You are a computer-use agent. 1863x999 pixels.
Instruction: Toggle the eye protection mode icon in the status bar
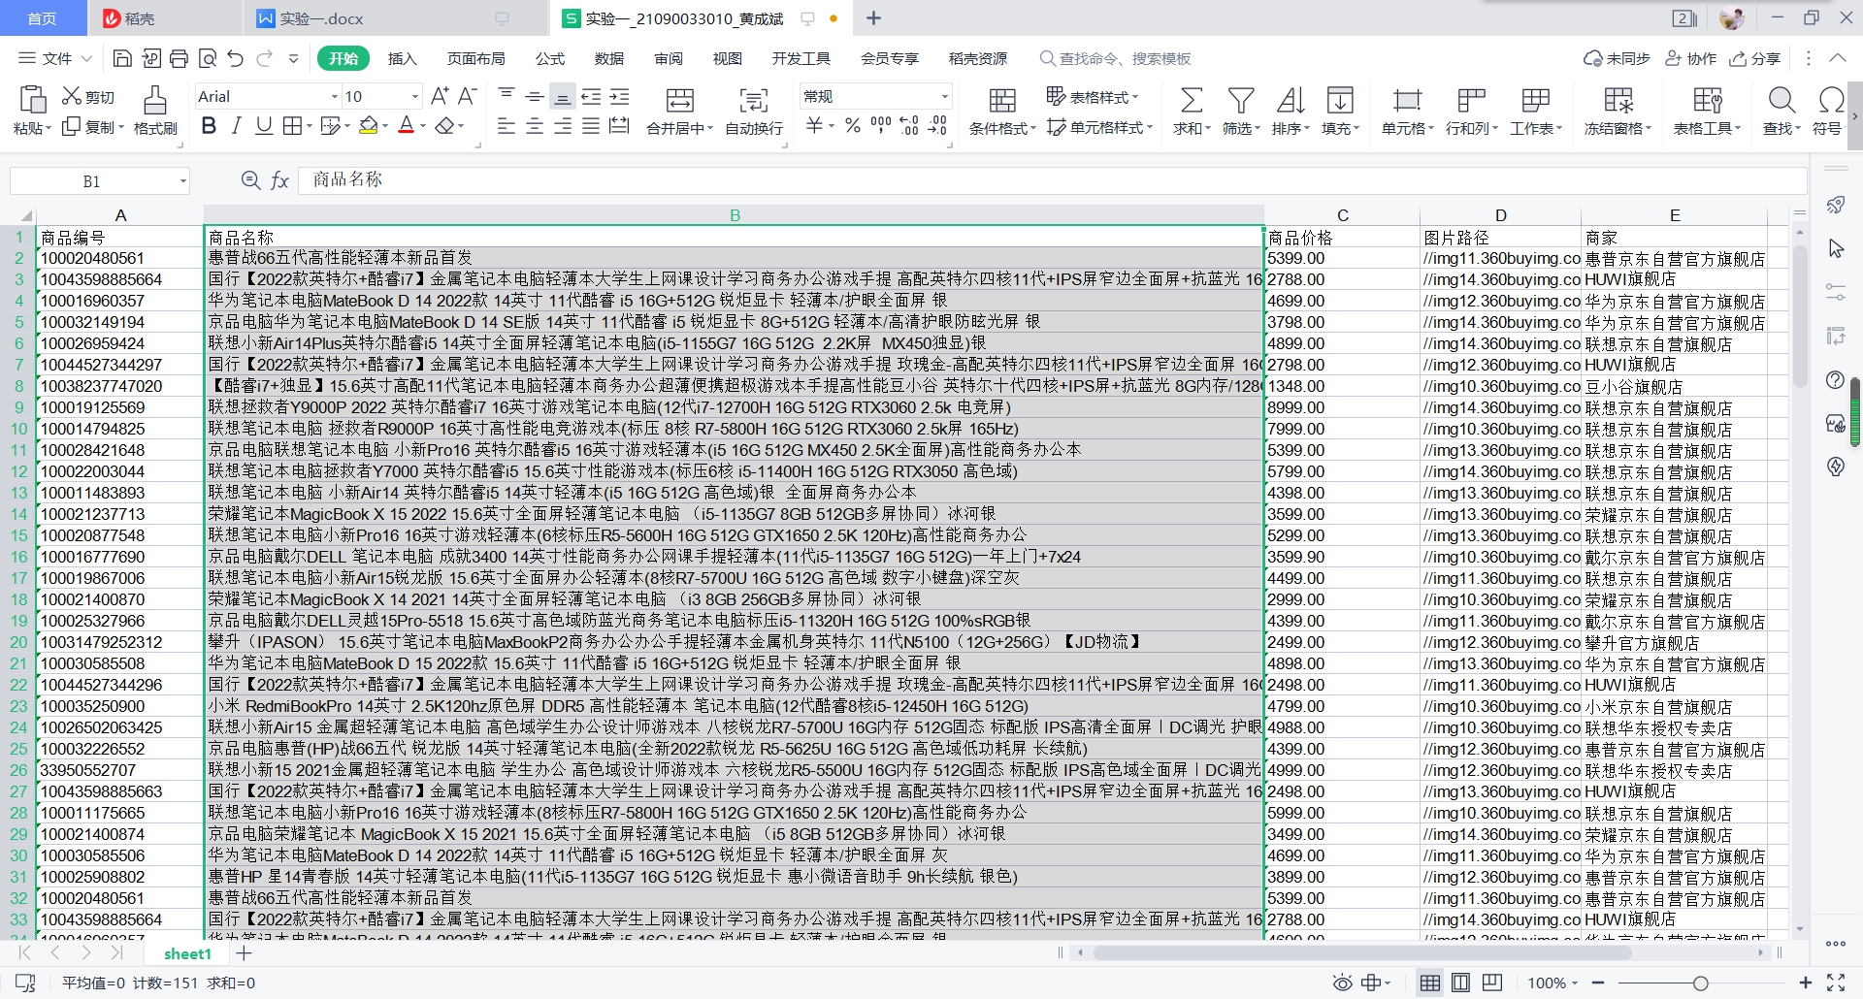click(x=1342, y=983)
